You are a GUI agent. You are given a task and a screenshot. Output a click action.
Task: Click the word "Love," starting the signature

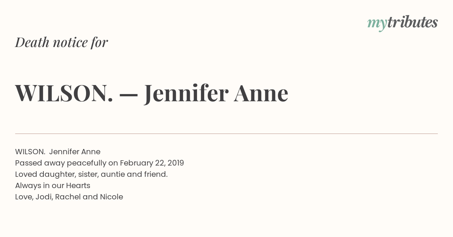tap(24, 197)
